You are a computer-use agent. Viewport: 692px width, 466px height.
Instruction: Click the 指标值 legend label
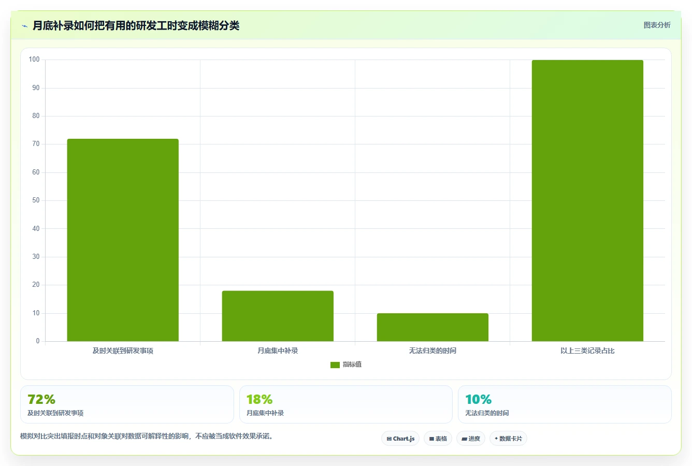pos(352,365)
